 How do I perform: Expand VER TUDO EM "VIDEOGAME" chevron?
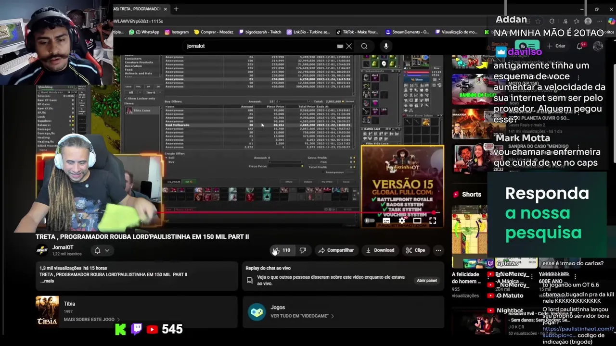(x=332, y=316)
